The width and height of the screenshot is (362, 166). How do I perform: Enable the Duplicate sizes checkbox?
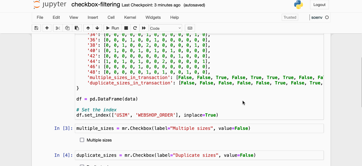[x=82, y=165]
